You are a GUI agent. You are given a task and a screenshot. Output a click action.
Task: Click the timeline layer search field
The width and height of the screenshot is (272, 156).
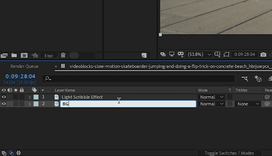(x=139, y=79)
